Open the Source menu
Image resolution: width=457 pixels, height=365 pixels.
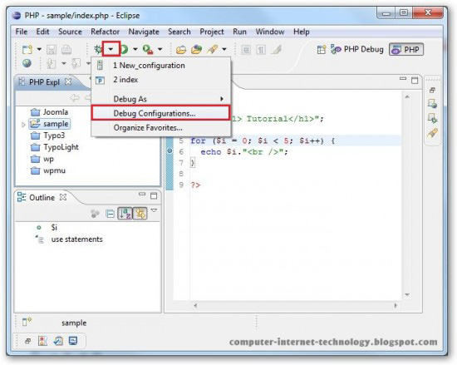click(x=70, y=32)
